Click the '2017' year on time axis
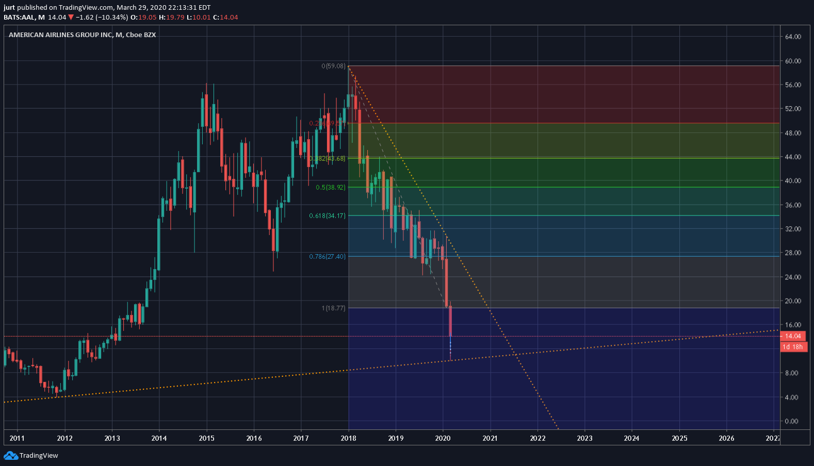This screenshot has width=814, height=466. coord(301,438)
